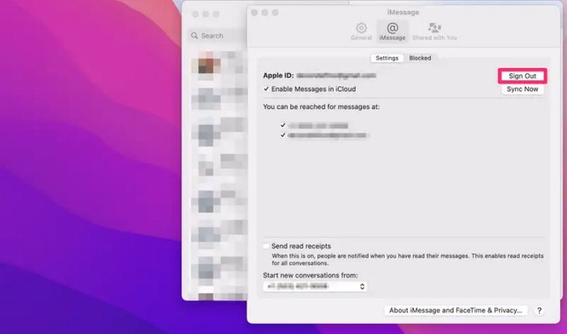Viewport: 567px width, 334px height.
Task: Toggle Enable Messages in iCloud checkbox
Action: pyautogui.click(x=266, y=89)
